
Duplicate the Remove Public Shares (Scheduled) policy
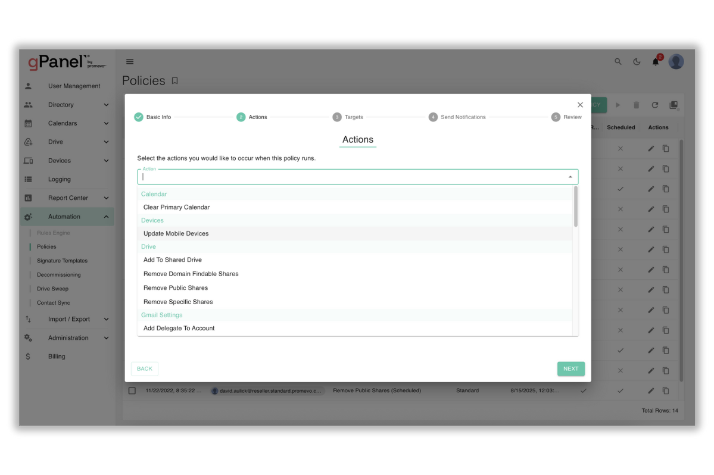coord(666,391)
